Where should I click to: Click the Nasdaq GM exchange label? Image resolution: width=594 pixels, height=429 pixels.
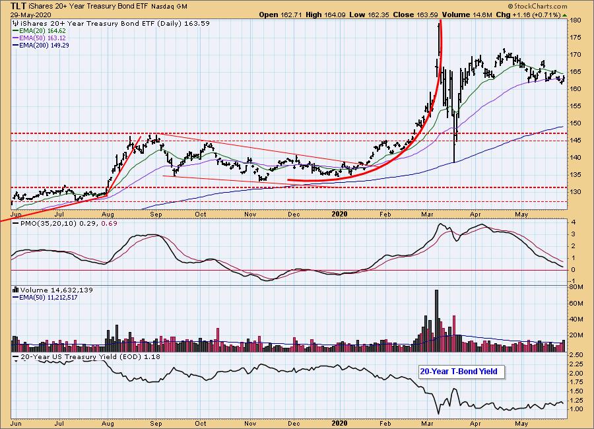click(x=170, y=7)
